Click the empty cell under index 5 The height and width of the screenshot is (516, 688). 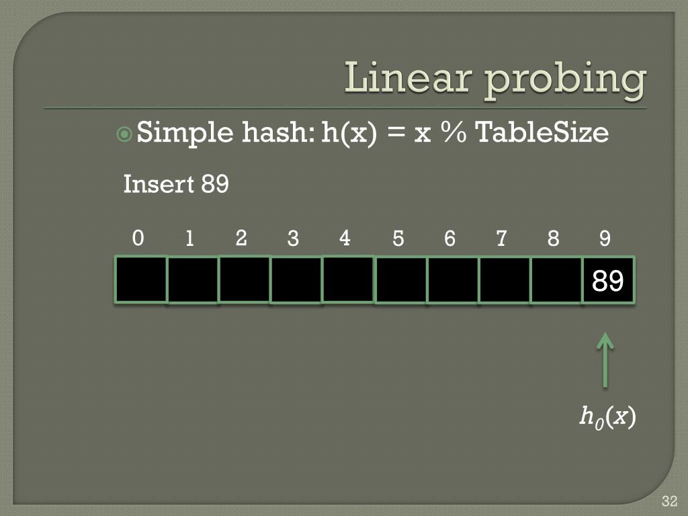tap(400, 280)
